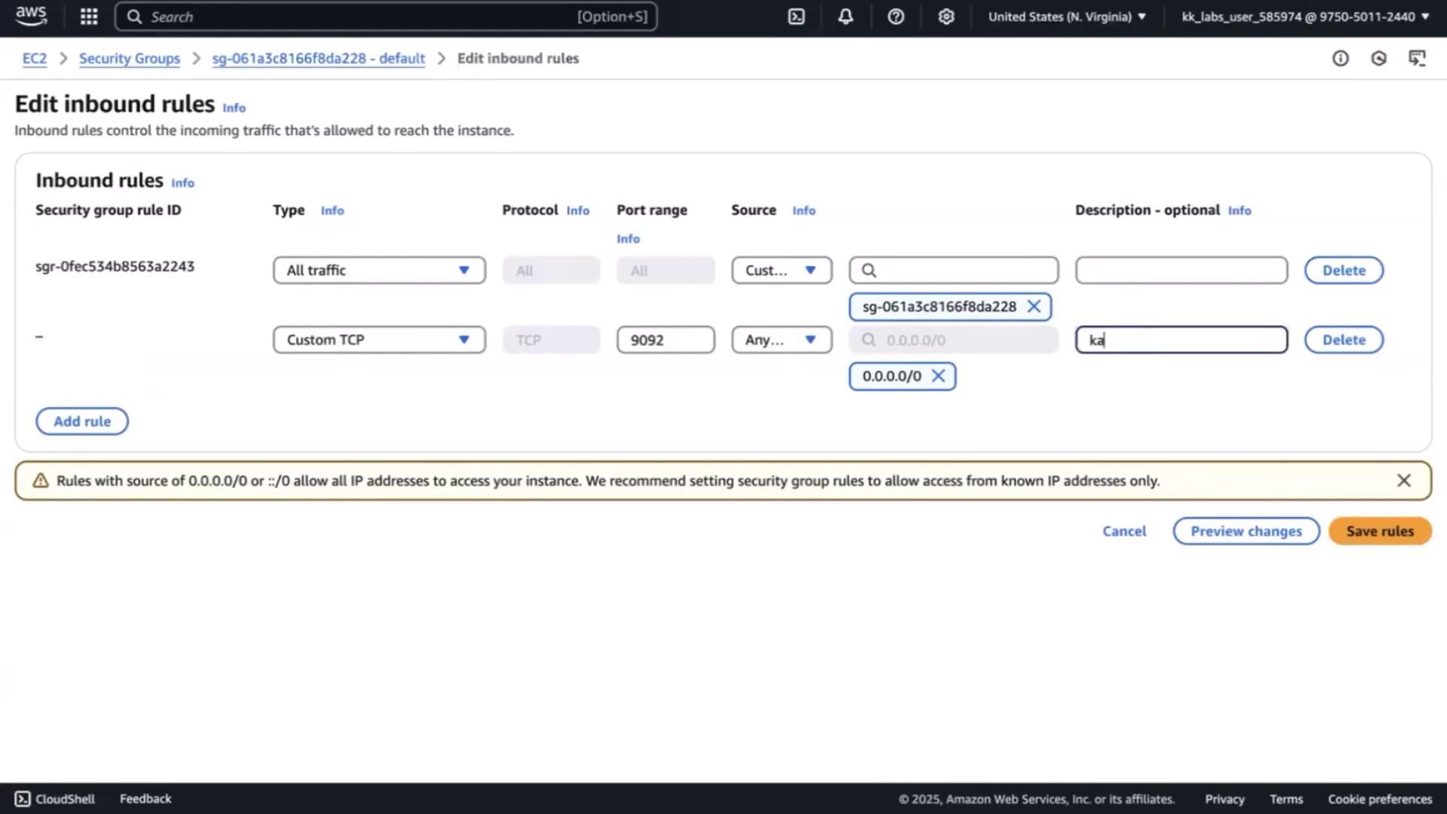This screenshot has height=814, width=1447.
Task: Delete the Custom TCP 9092 rule
Action: [x=1343, y=340]
